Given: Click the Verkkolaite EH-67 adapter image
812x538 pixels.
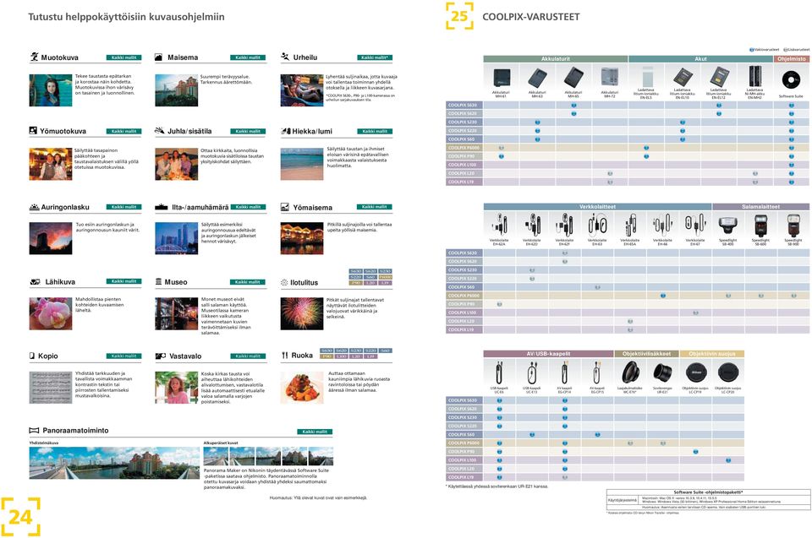Looking at the screenshot, I should click(695, 225).
